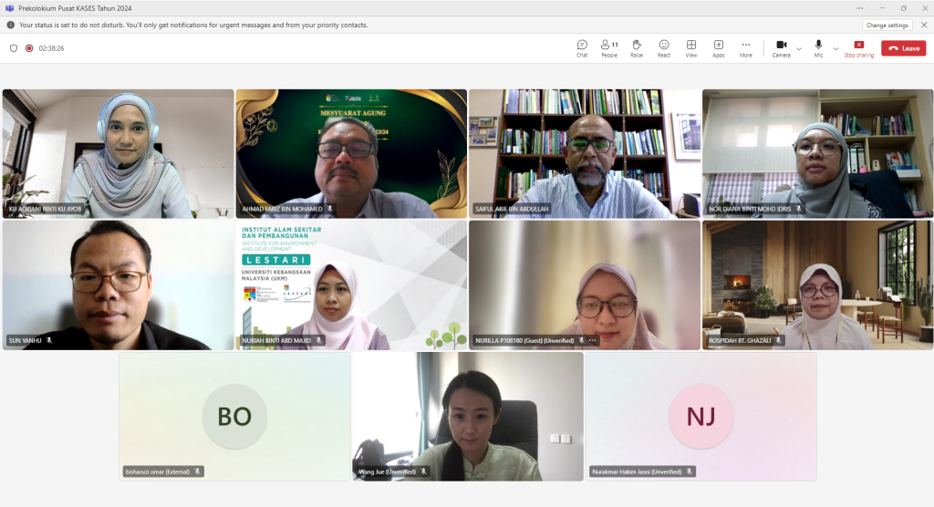Expand the mic options dropdown arrow
The width and height of the screenshot is (934, 507).
coord(835,48)
